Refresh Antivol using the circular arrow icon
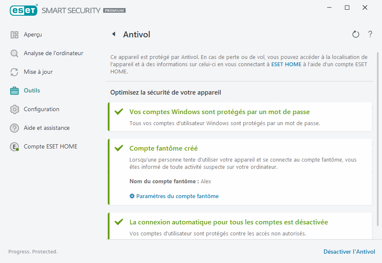 [356, 34]
